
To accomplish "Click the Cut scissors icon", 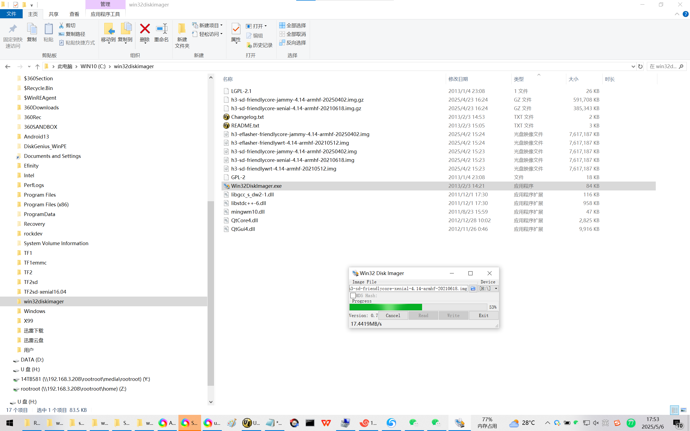I will point(61,25).
